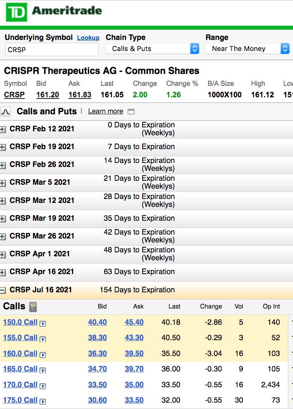Viewport: 293px width, 409px height.
Task: Click the 161.20 bid price link
Action: click(48, 95)
